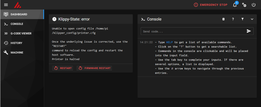Screen dimensions: 261x107
Task: Open the Machine page
Action: [17, 52]
